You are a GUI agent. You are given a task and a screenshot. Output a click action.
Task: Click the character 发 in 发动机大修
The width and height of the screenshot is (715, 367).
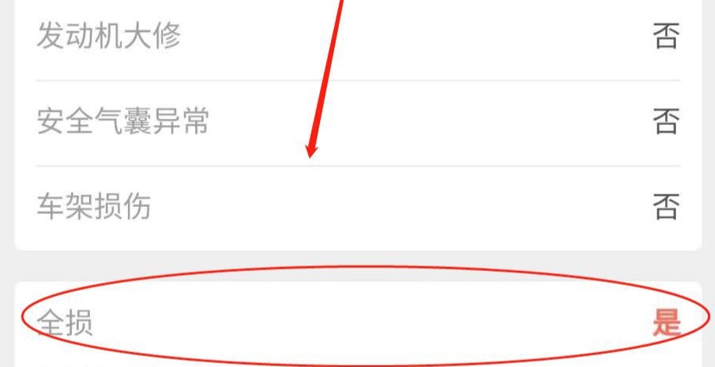[x=50, y=35]
